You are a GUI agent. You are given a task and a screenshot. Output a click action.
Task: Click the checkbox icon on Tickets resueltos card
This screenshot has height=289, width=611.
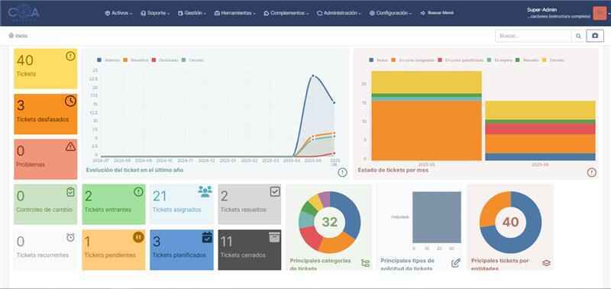click(275, 191)
